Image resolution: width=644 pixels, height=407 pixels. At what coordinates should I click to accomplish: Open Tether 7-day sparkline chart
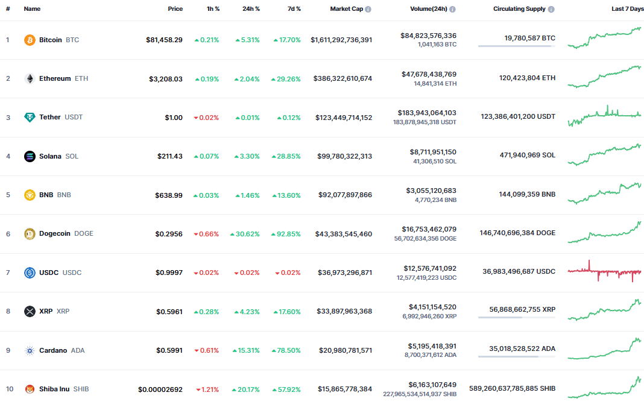coord(604,116)
